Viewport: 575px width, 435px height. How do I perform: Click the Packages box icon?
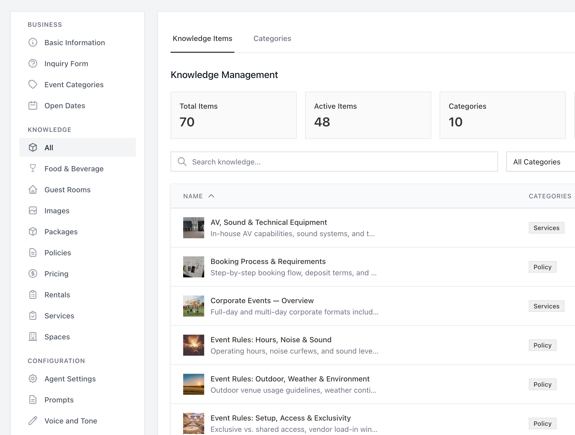[x=33, y=231]
